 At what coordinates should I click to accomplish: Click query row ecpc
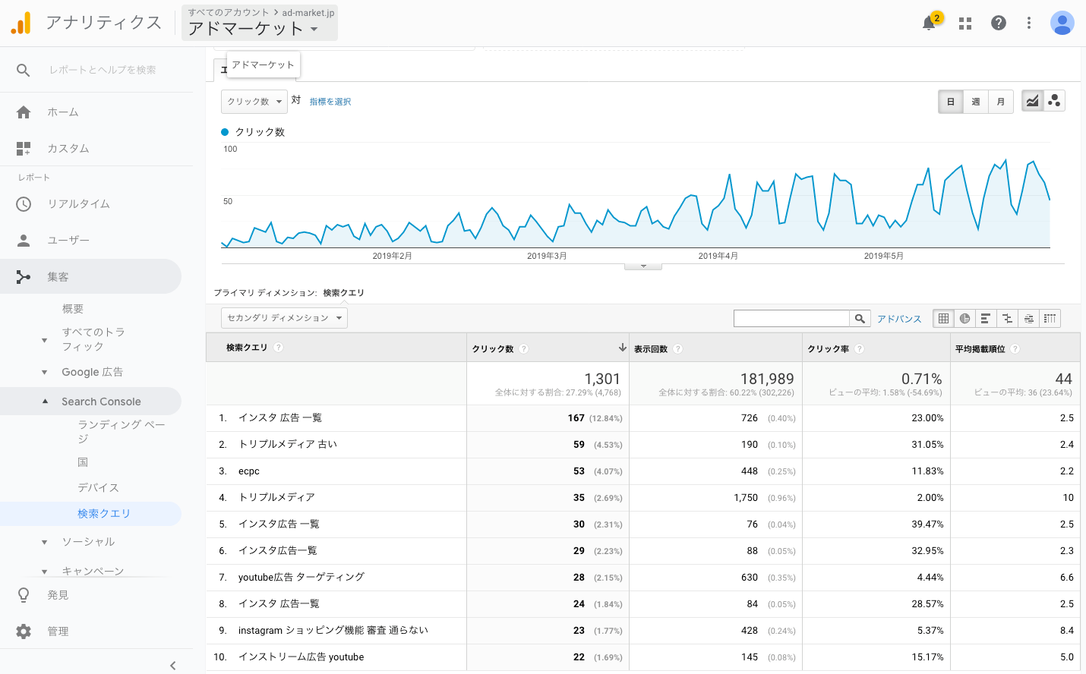pyautogui.click(x=249, y=471)
